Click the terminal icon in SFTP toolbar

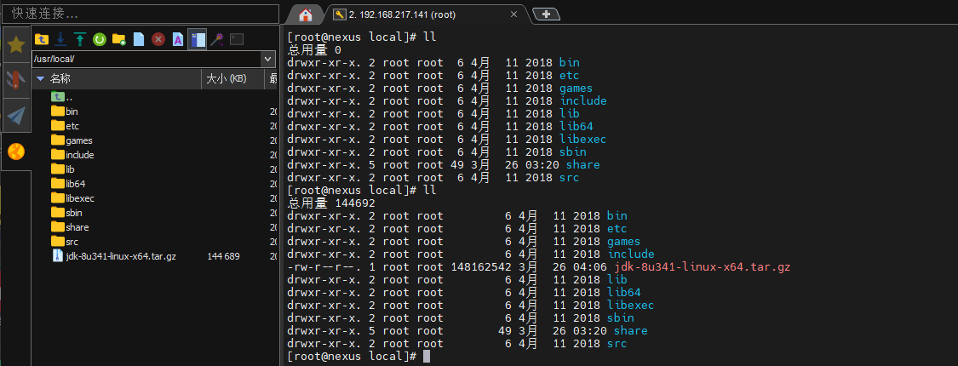coord(237,40)
